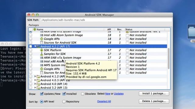Click the New selection link
Viewport: 195px width, 109px height.
108,94
